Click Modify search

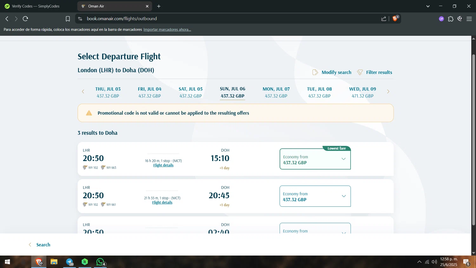pos(332,72)
